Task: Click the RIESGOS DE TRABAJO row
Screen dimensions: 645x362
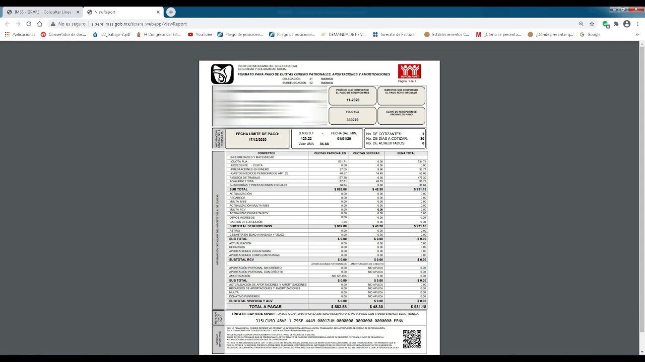Action: pyautogui.click(x=327, y=177)
